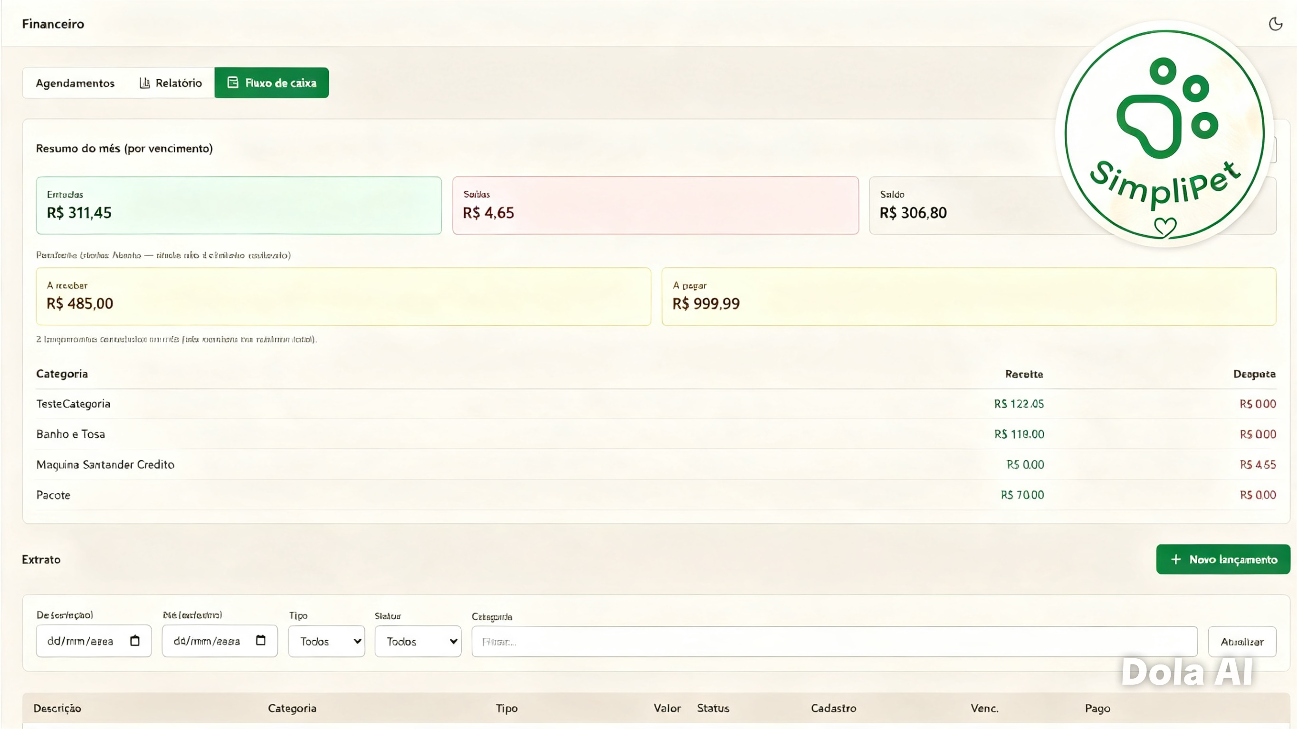
Task: Click the Relatório chart icon
Action: (x=144, y=83)
